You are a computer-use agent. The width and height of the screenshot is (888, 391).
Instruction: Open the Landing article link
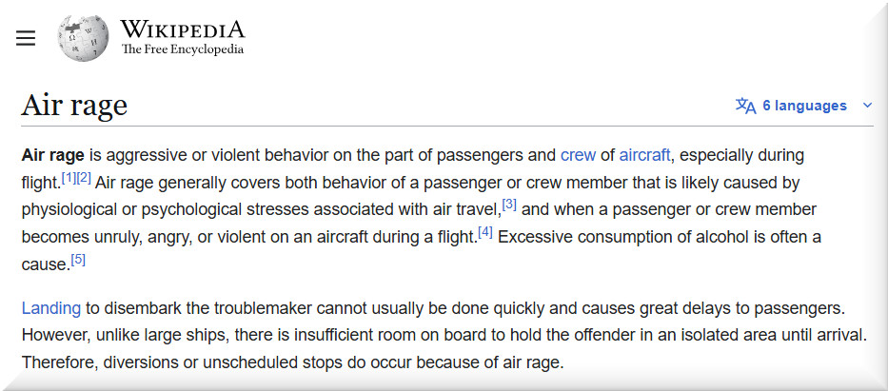(50, 308)
